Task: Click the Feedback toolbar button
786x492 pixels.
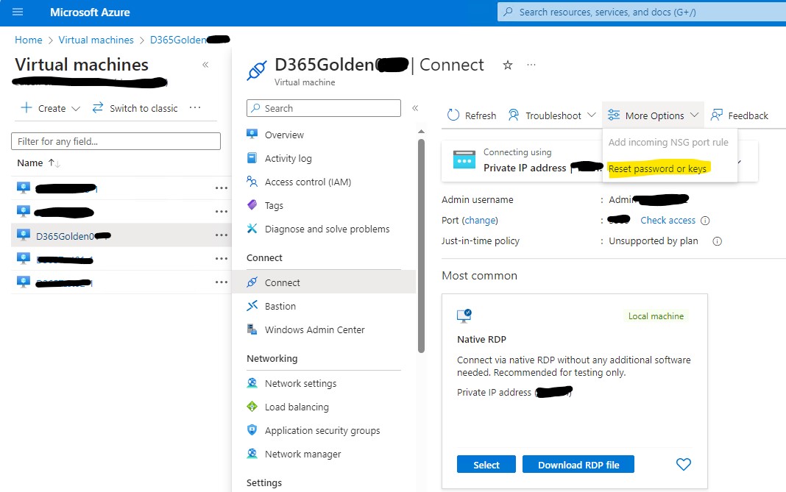Action: 740,115
